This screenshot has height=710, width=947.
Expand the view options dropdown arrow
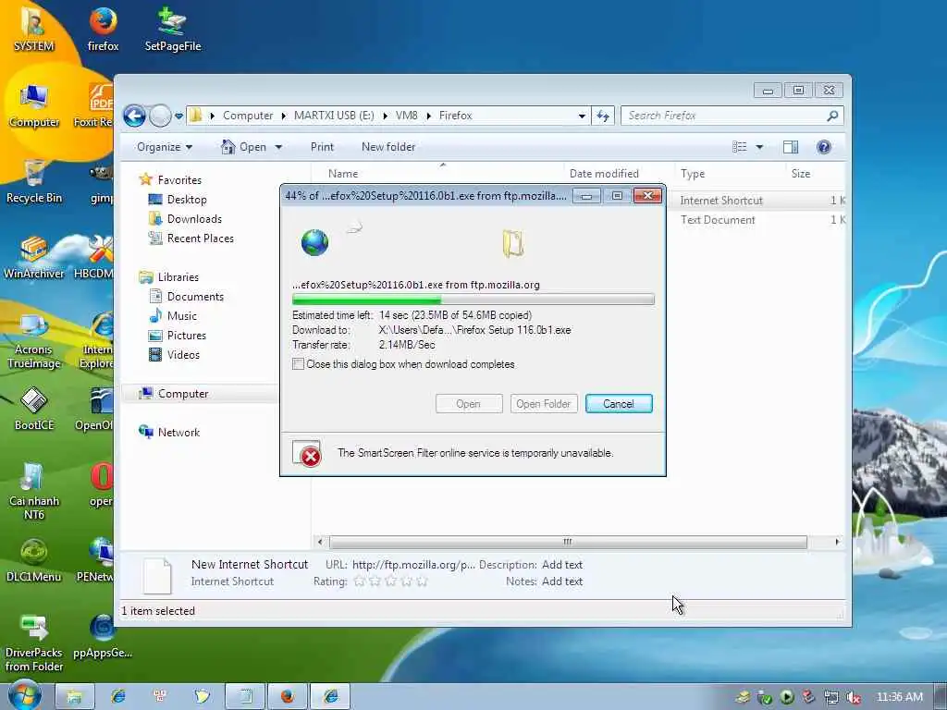pyautogui.click(x=760, y=147)
